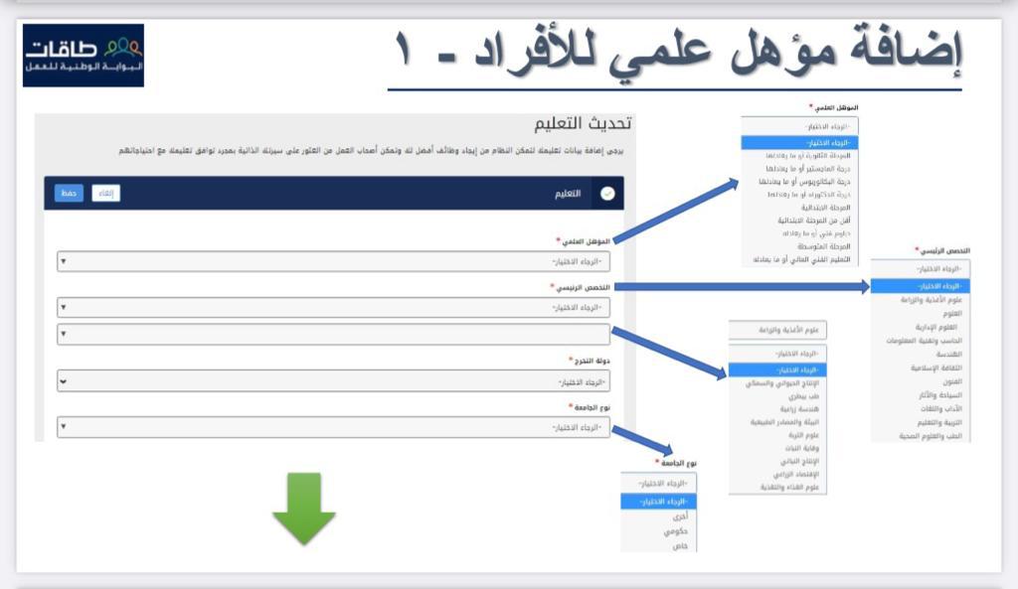Open the التخصص الرئيسي dropdown in the form
This screenshot has height=589, width=1018.
coord(333,308)
